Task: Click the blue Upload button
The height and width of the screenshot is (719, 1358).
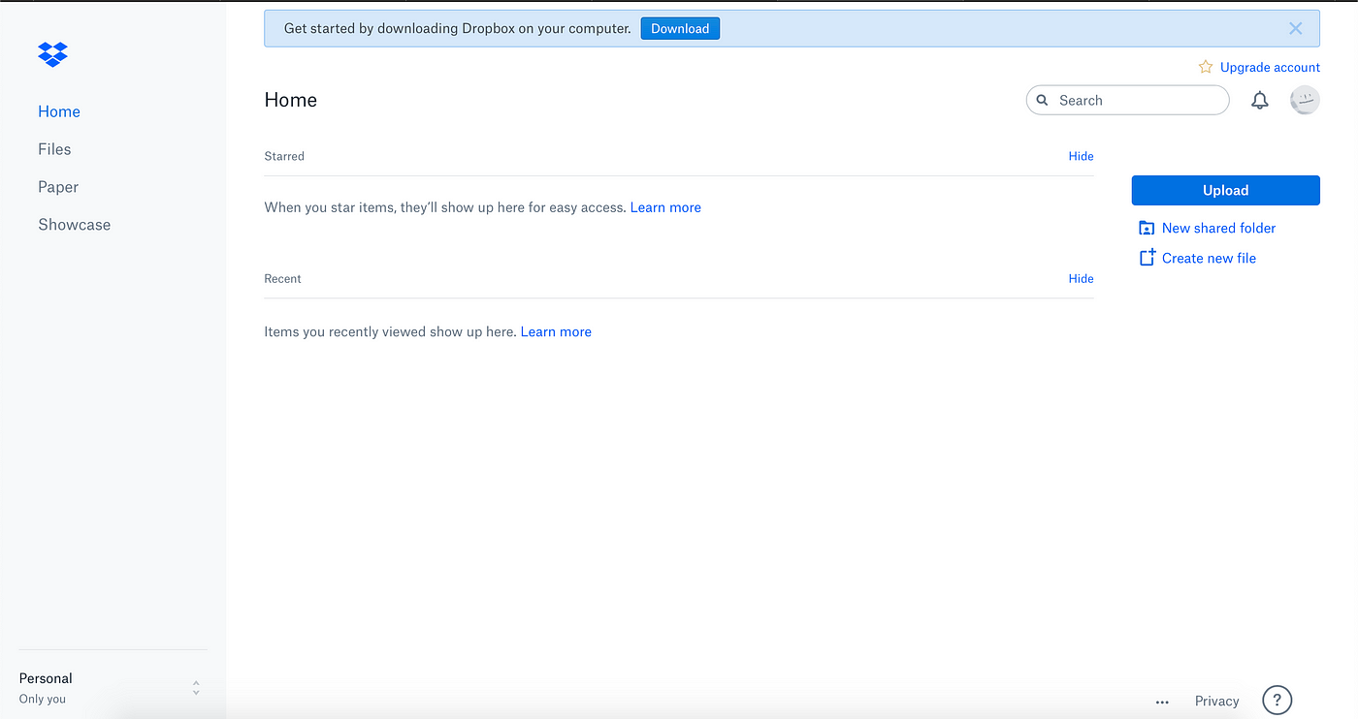Action: (1225, 190)
